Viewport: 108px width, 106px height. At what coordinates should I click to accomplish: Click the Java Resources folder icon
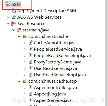[x=14, y=23]
